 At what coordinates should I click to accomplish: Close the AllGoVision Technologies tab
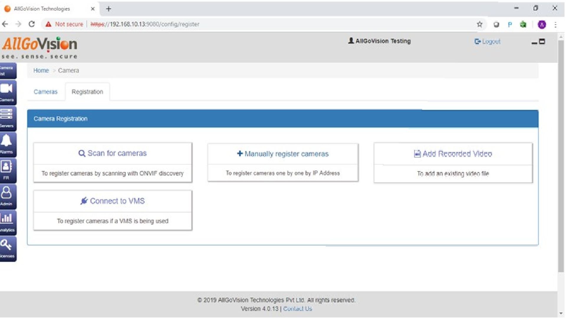tap(93, 9)
